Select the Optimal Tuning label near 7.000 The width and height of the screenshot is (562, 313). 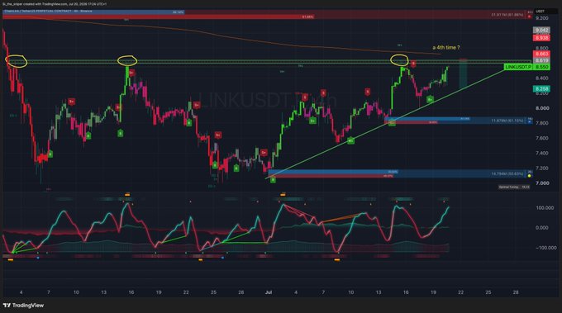pyautogui.click(x=514, y=187)
